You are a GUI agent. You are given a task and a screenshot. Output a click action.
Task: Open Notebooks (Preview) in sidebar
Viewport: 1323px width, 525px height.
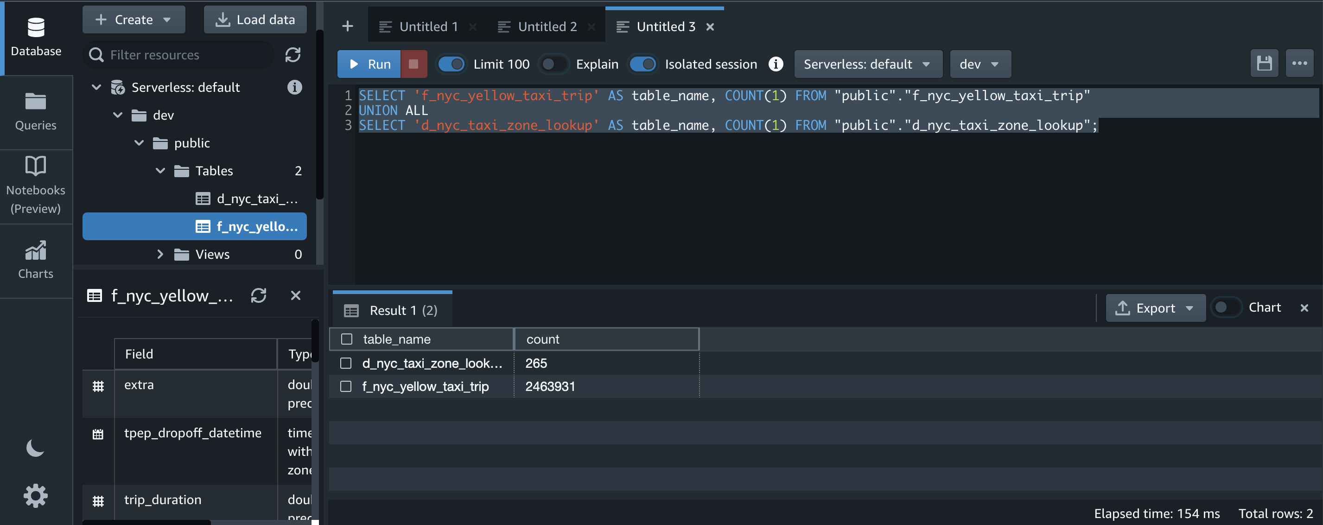tap(35, 185)
